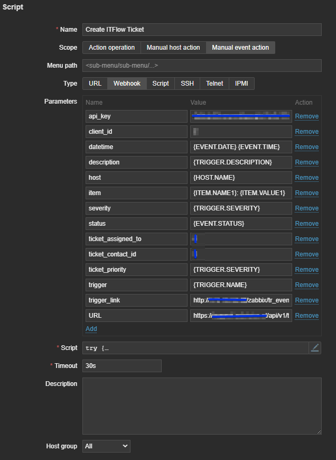Edit the client_id parameter name field

[137, 132]
